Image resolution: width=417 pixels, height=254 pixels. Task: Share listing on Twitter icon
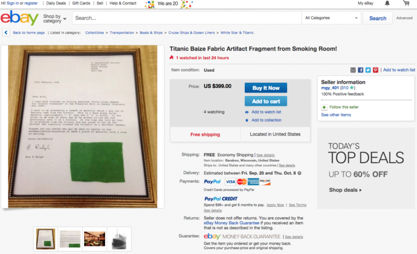(x=368, y=70)
